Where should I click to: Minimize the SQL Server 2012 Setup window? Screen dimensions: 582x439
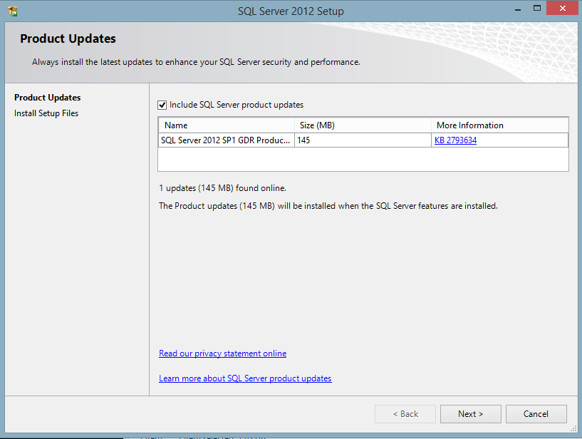pyautogui.click(x=518, y=9)
